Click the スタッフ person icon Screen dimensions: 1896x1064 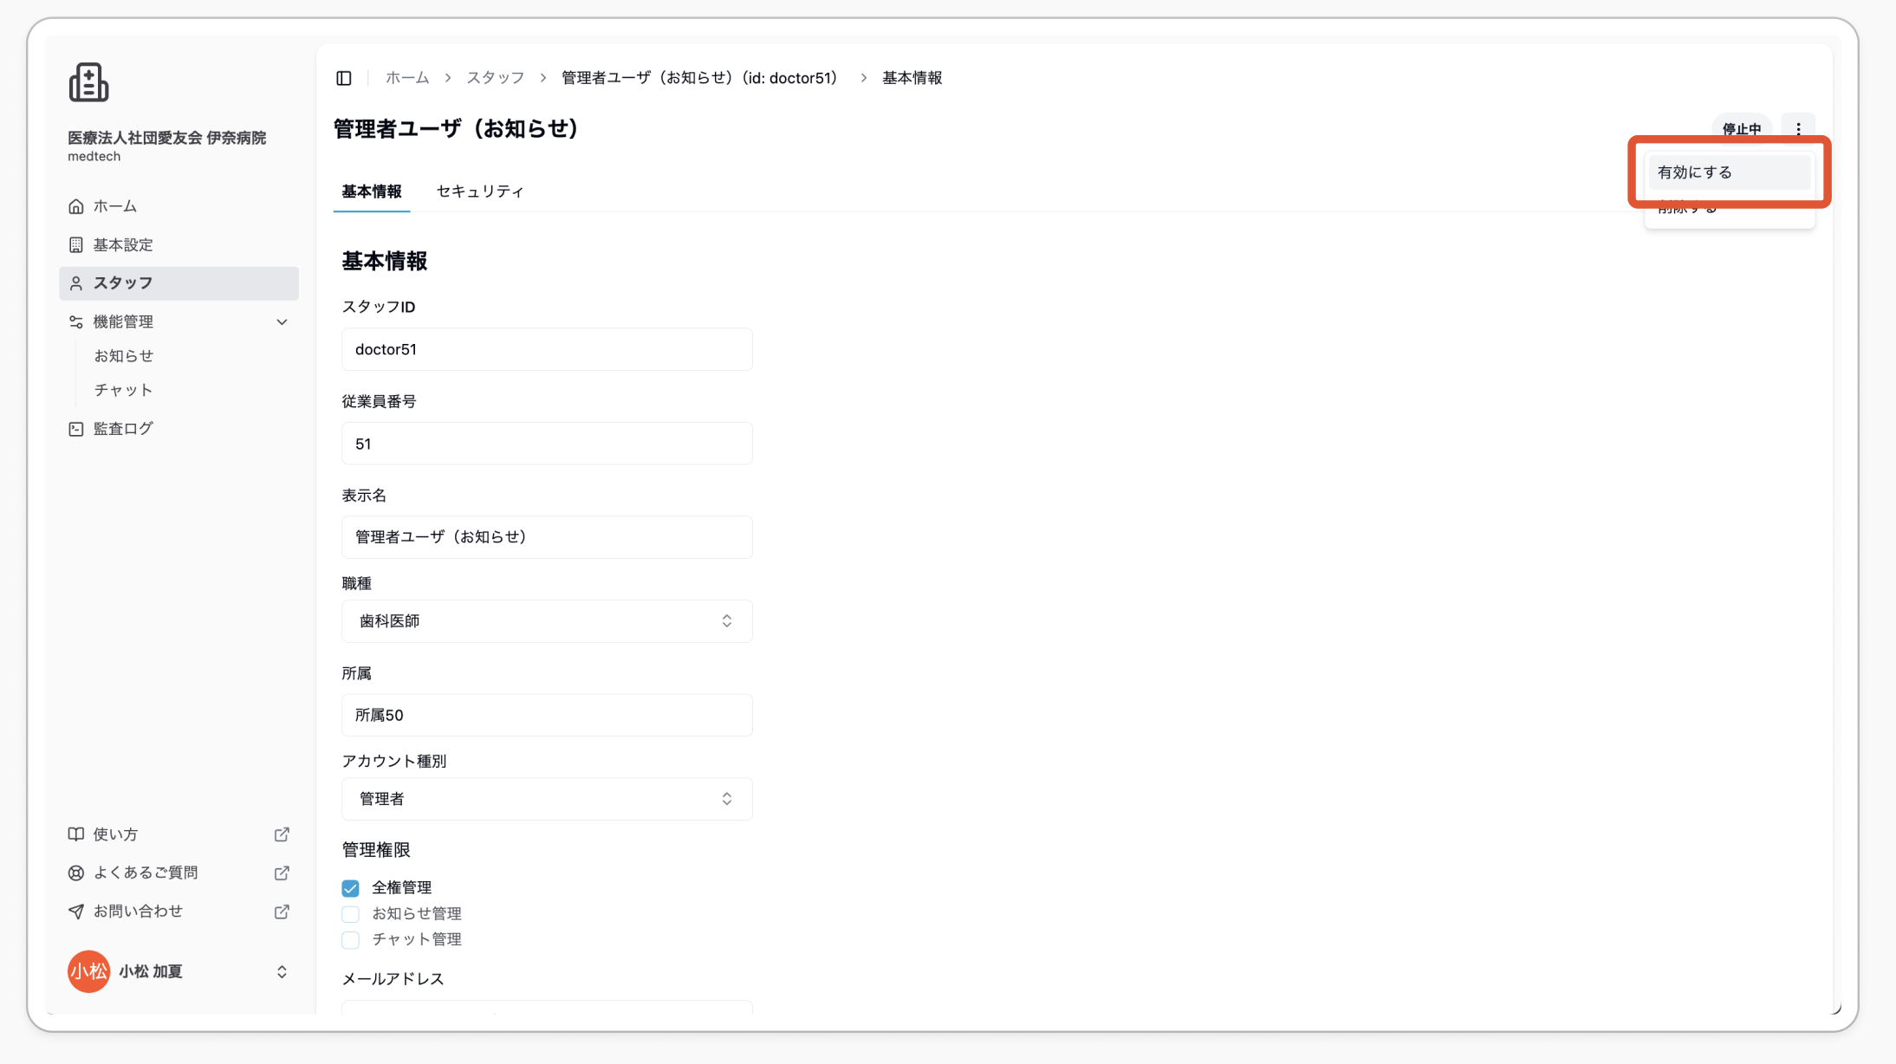click(76, 283)
